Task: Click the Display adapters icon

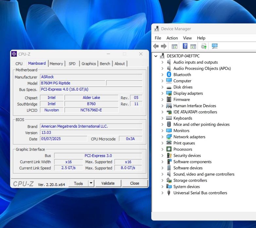Action: [169, 93]
